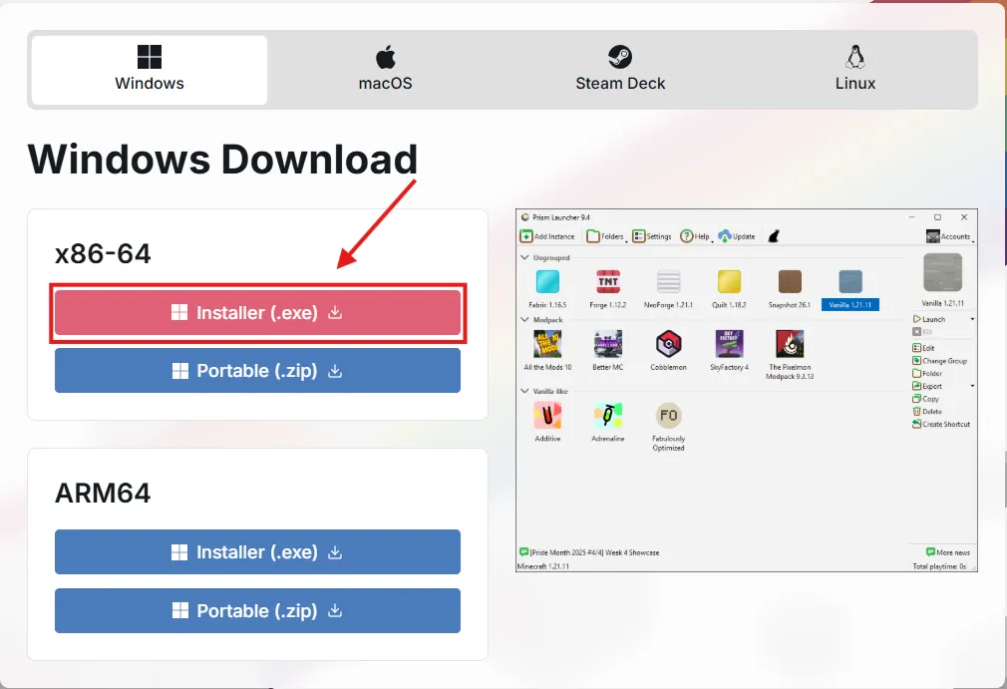1007x689 pixels.
Task: Collapse the Modpack group chevron
Action: pyautogui.click(x=525, y=319)
